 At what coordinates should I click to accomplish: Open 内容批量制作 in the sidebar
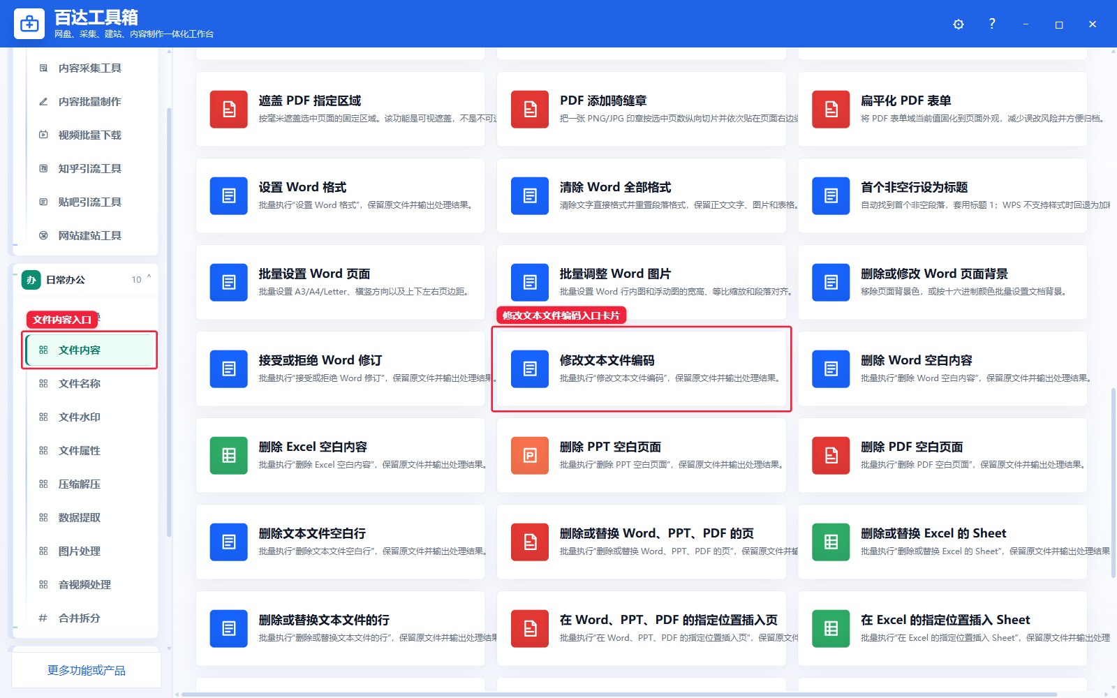(89, 102)
